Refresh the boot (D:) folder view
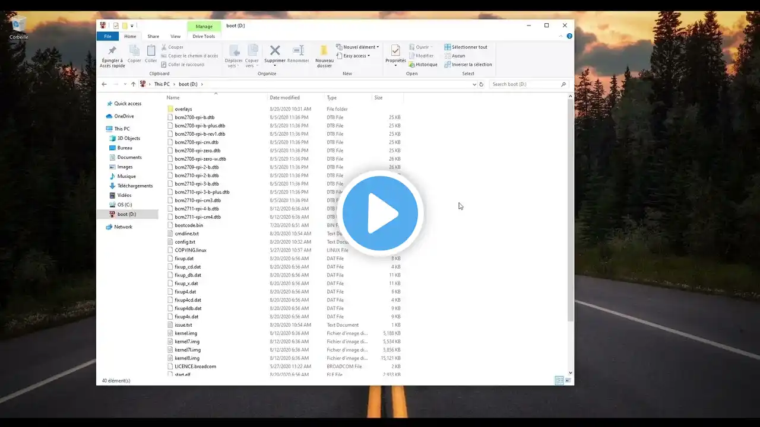The width and height of the screenshot is (760, 427). [x=481, y=84]
